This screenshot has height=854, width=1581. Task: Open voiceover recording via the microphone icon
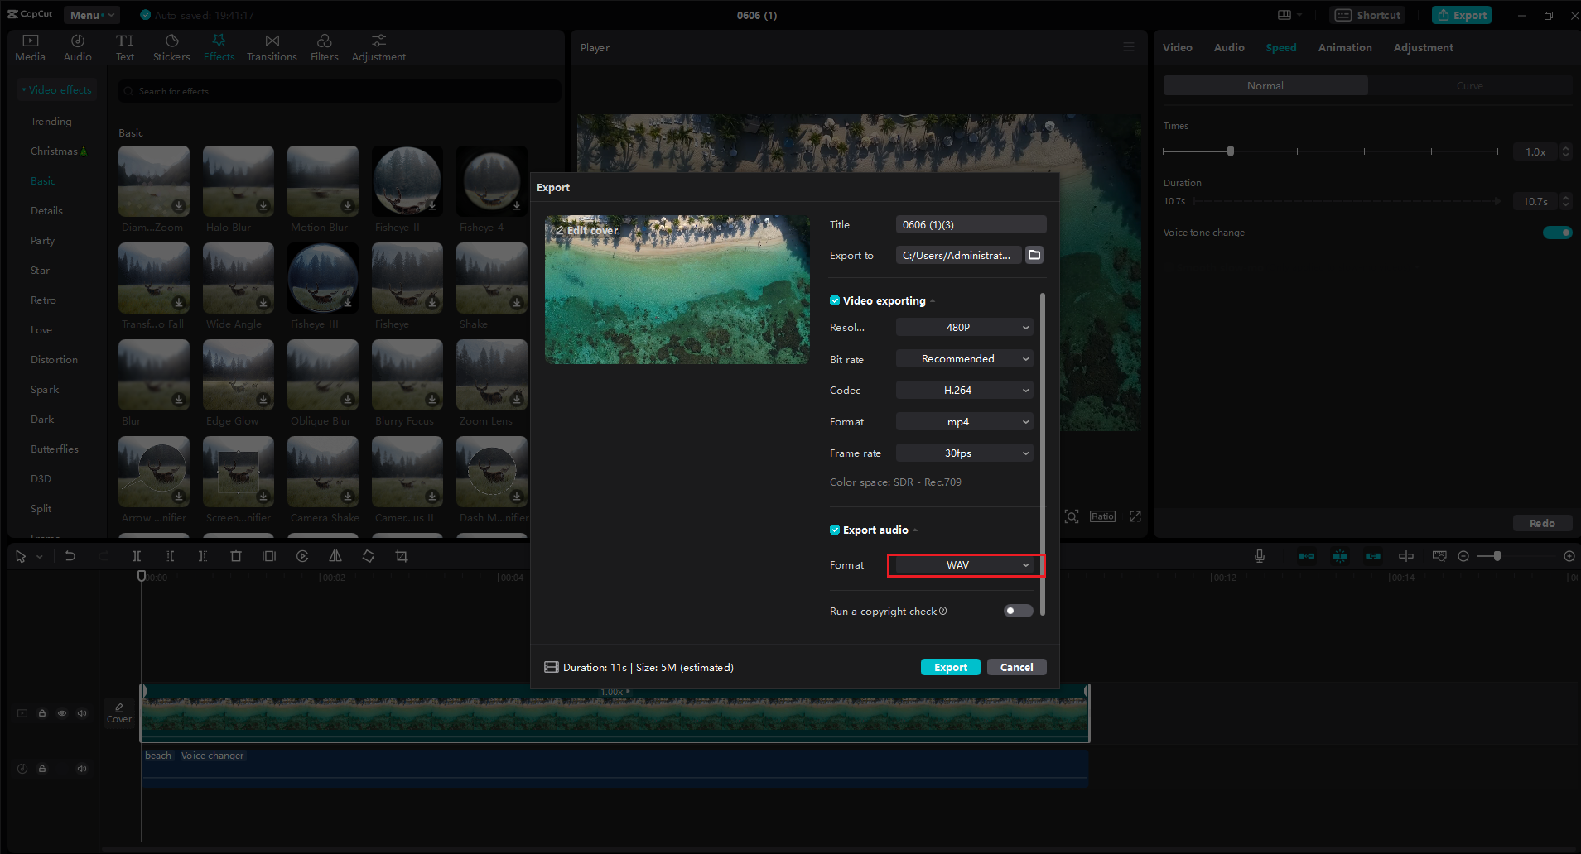click(x=1260, y=555)
